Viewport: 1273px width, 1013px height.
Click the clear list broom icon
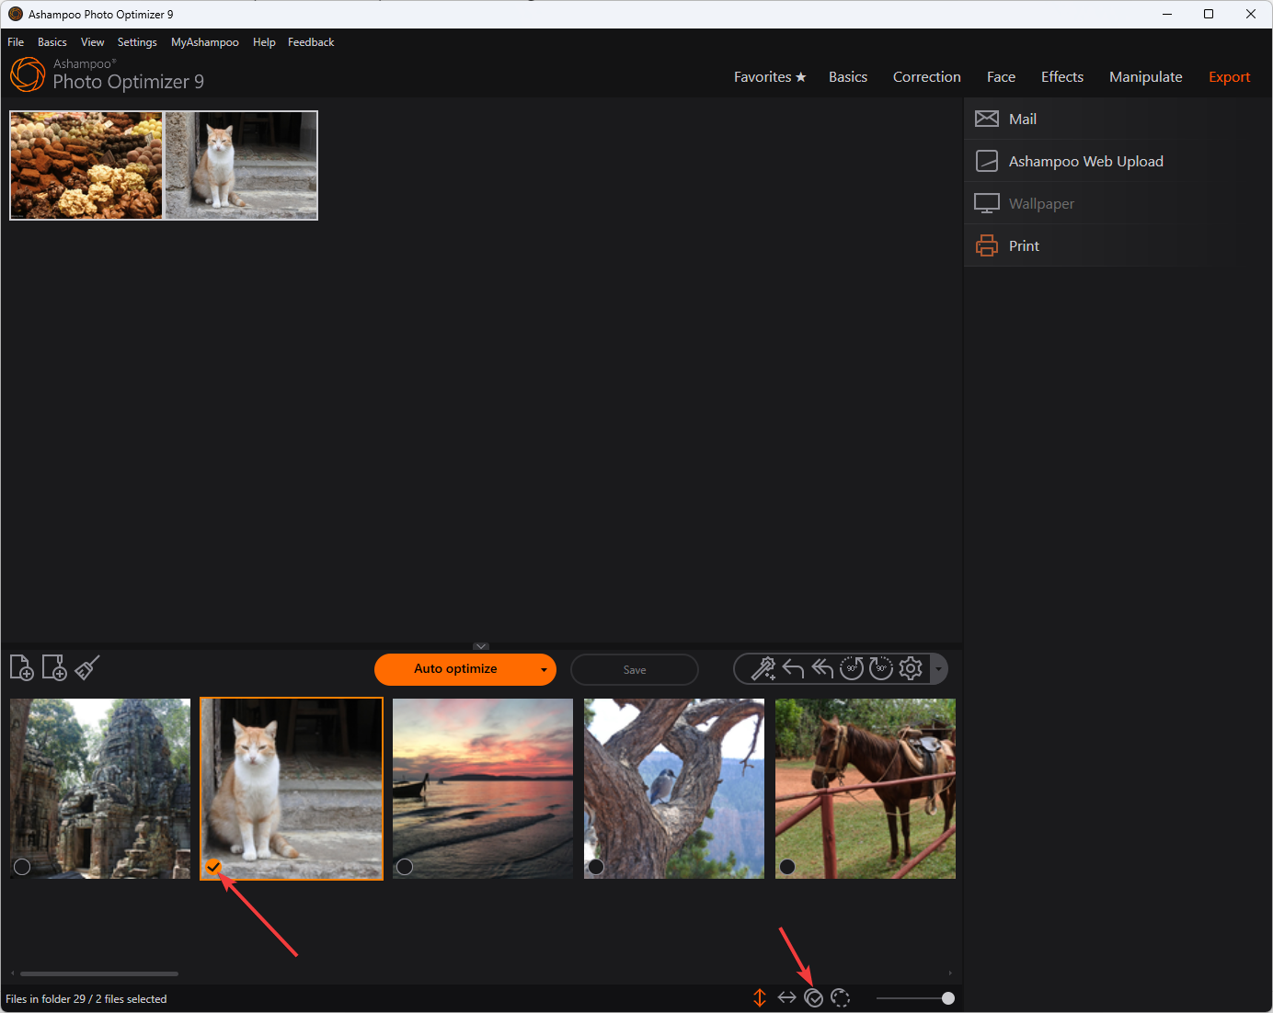click(x=87, y=668)
